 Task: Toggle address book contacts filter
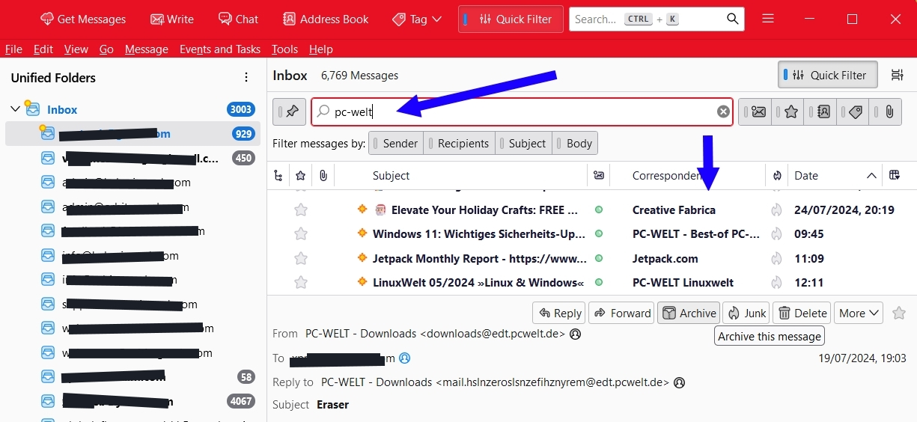pos(821,111)
